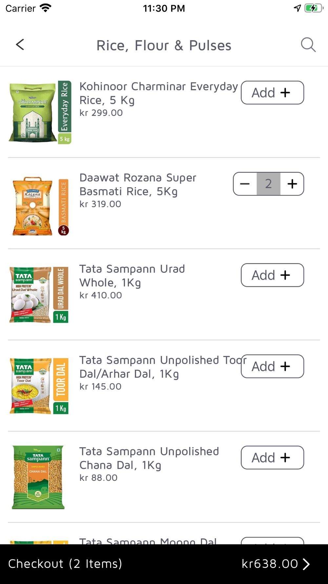Open Kohinoor Charminar rice product image
The height and width of the screenshot is (584, 328).
pyautogui.click(x=40, y=112)
